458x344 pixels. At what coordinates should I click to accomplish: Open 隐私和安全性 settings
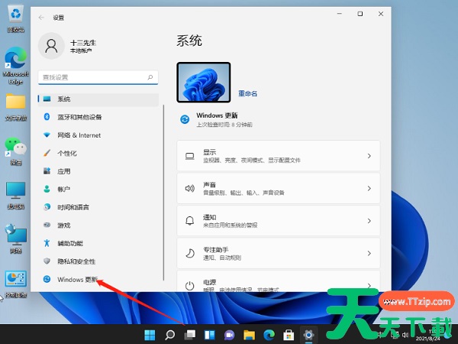pos(98,261)
